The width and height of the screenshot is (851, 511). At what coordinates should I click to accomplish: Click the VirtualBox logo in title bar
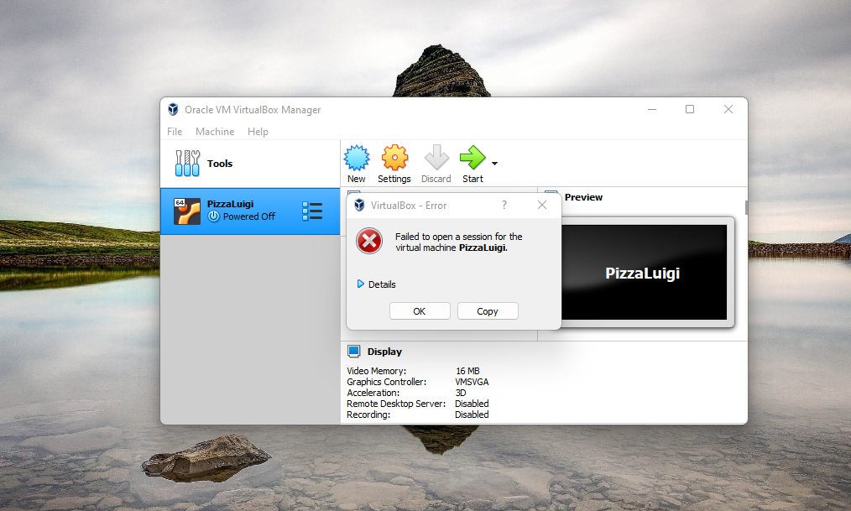click(173, 110)
